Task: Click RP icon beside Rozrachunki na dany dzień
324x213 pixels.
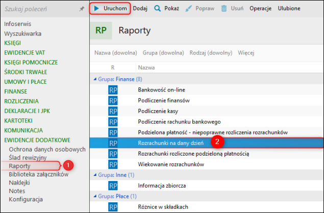Action: tap(113, 143)
